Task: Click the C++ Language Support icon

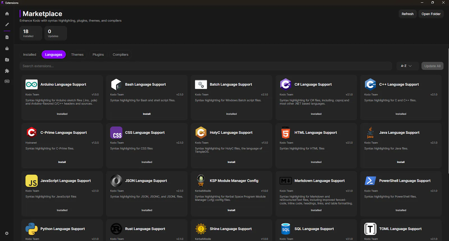Action: pyautogui.click(x=370, y=84)
